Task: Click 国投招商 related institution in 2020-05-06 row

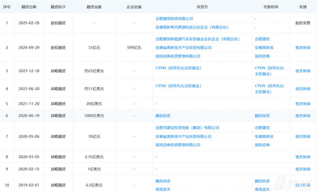Action: tap(262, 145)
